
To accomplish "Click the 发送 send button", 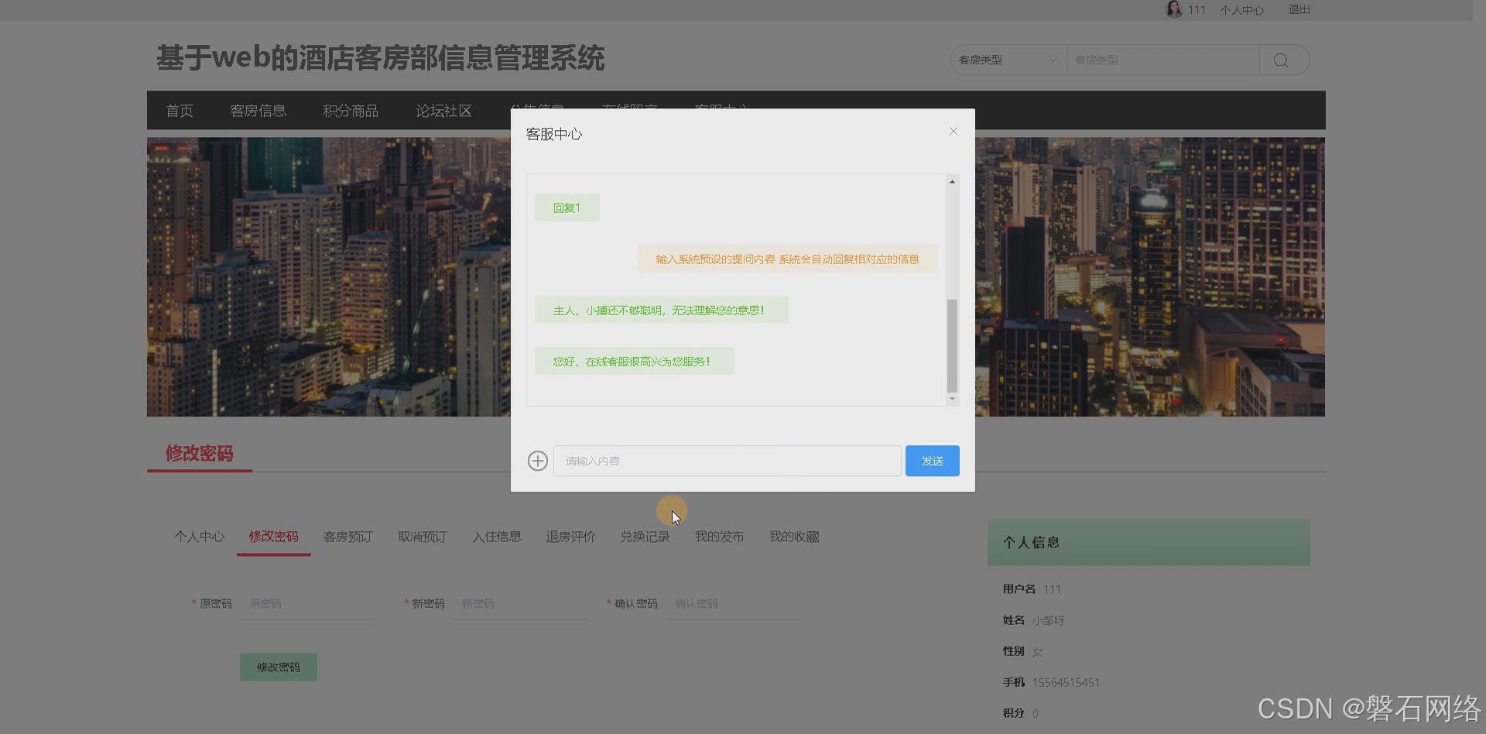I will pos(931,461).
